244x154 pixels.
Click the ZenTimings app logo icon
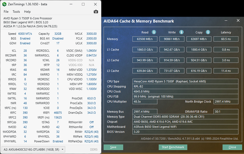(x=4, y=4)
